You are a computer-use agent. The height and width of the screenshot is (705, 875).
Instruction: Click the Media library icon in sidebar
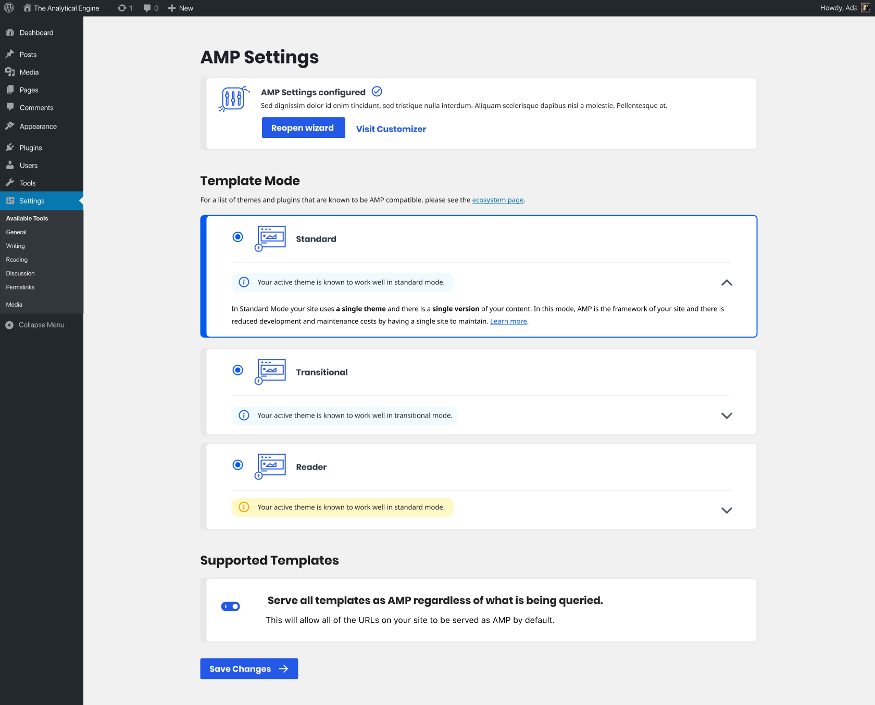[x=10, y=72]
